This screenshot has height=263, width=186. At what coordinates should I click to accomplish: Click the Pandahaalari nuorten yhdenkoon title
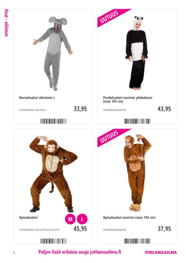pyautogui.click(x=127, y=98)
